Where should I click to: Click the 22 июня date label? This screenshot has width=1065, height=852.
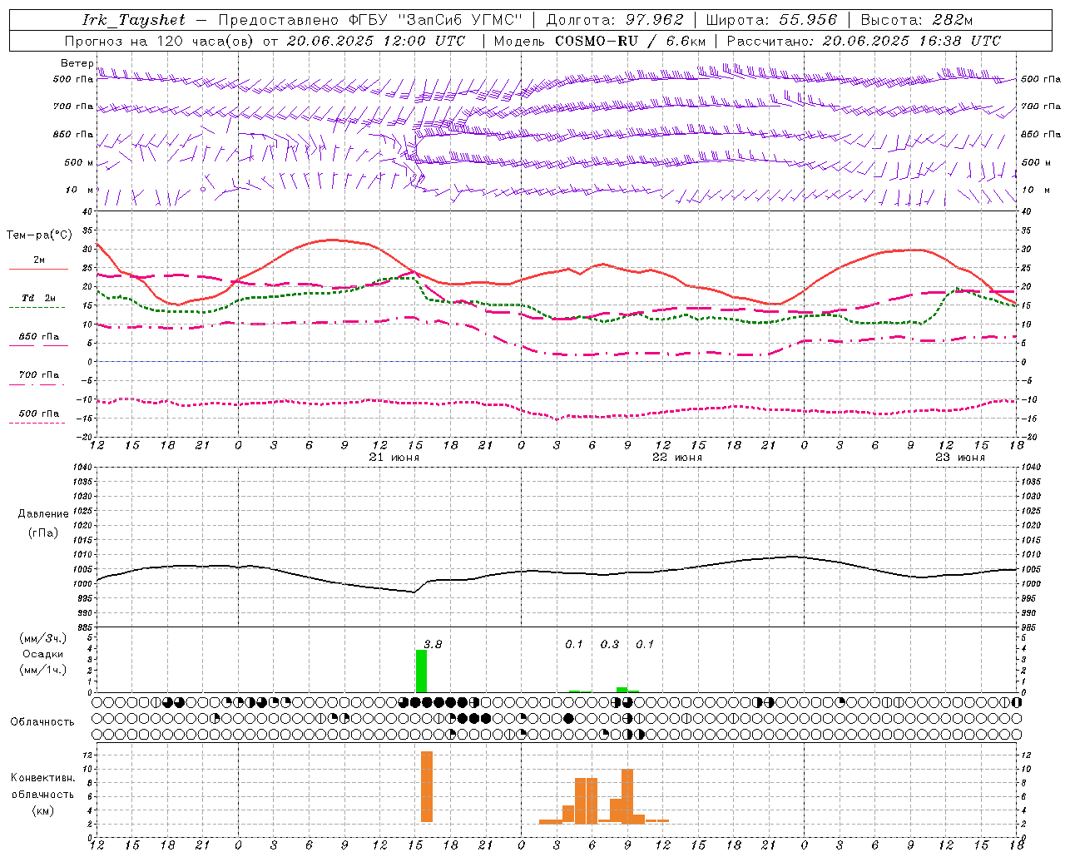pos(677,458)
